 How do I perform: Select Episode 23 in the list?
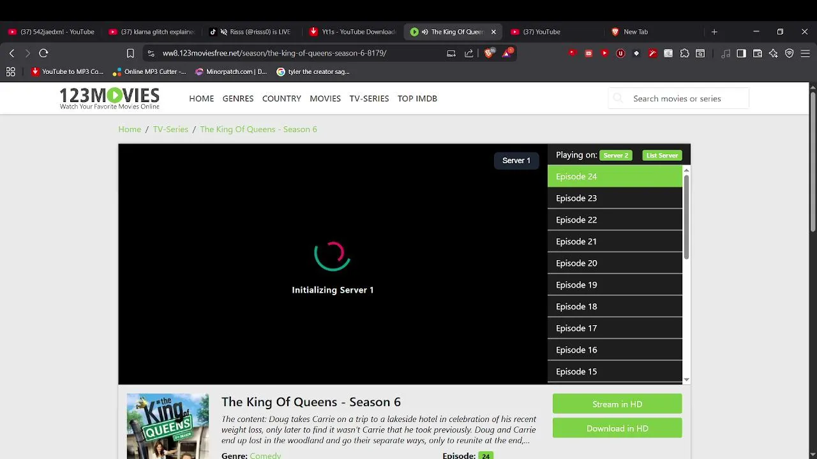click(615, 198)
